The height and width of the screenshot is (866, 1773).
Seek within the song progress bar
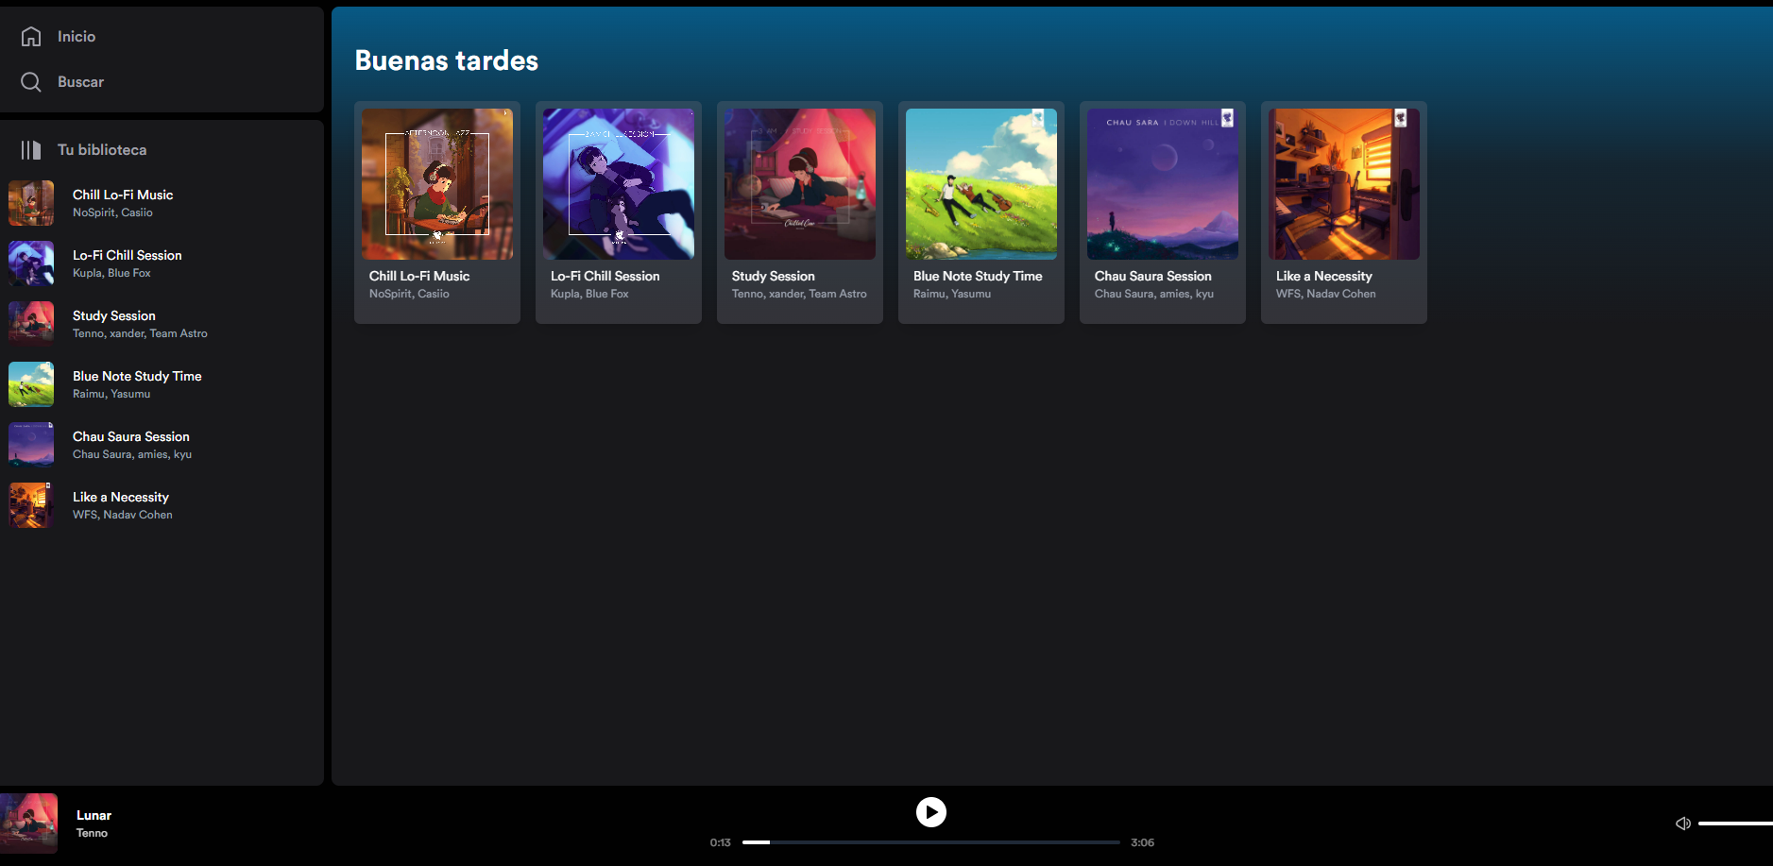(931, 842)
